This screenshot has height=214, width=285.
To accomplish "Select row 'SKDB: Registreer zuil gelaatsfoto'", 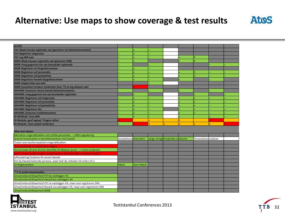I will [66, 76].
